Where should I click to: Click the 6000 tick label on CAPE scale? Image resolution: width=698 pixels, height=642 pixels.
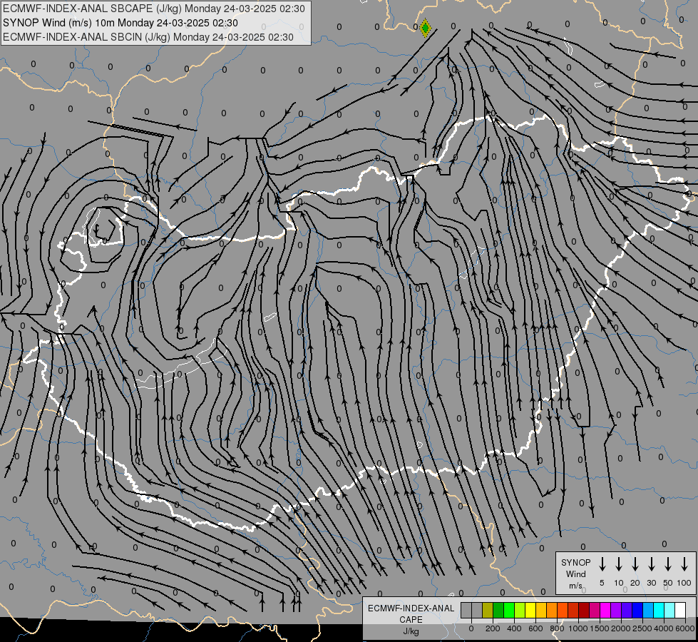685,628
